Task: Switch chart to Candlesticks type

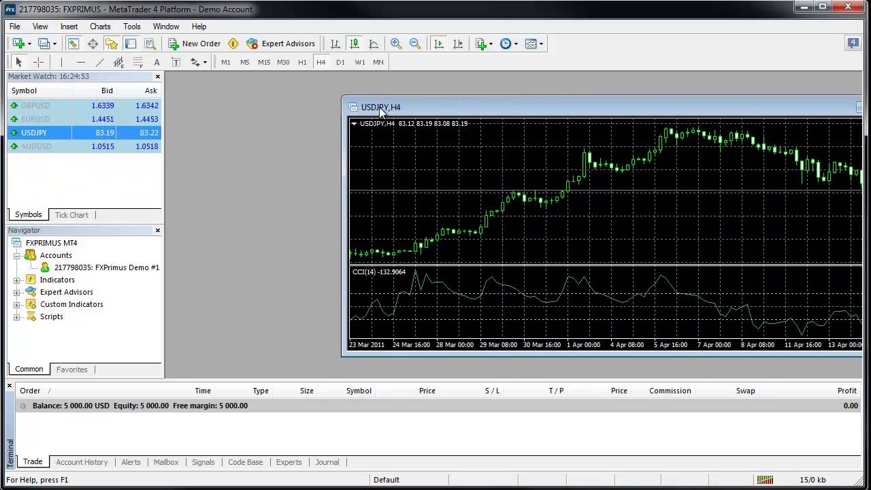Action: [355, 44]
